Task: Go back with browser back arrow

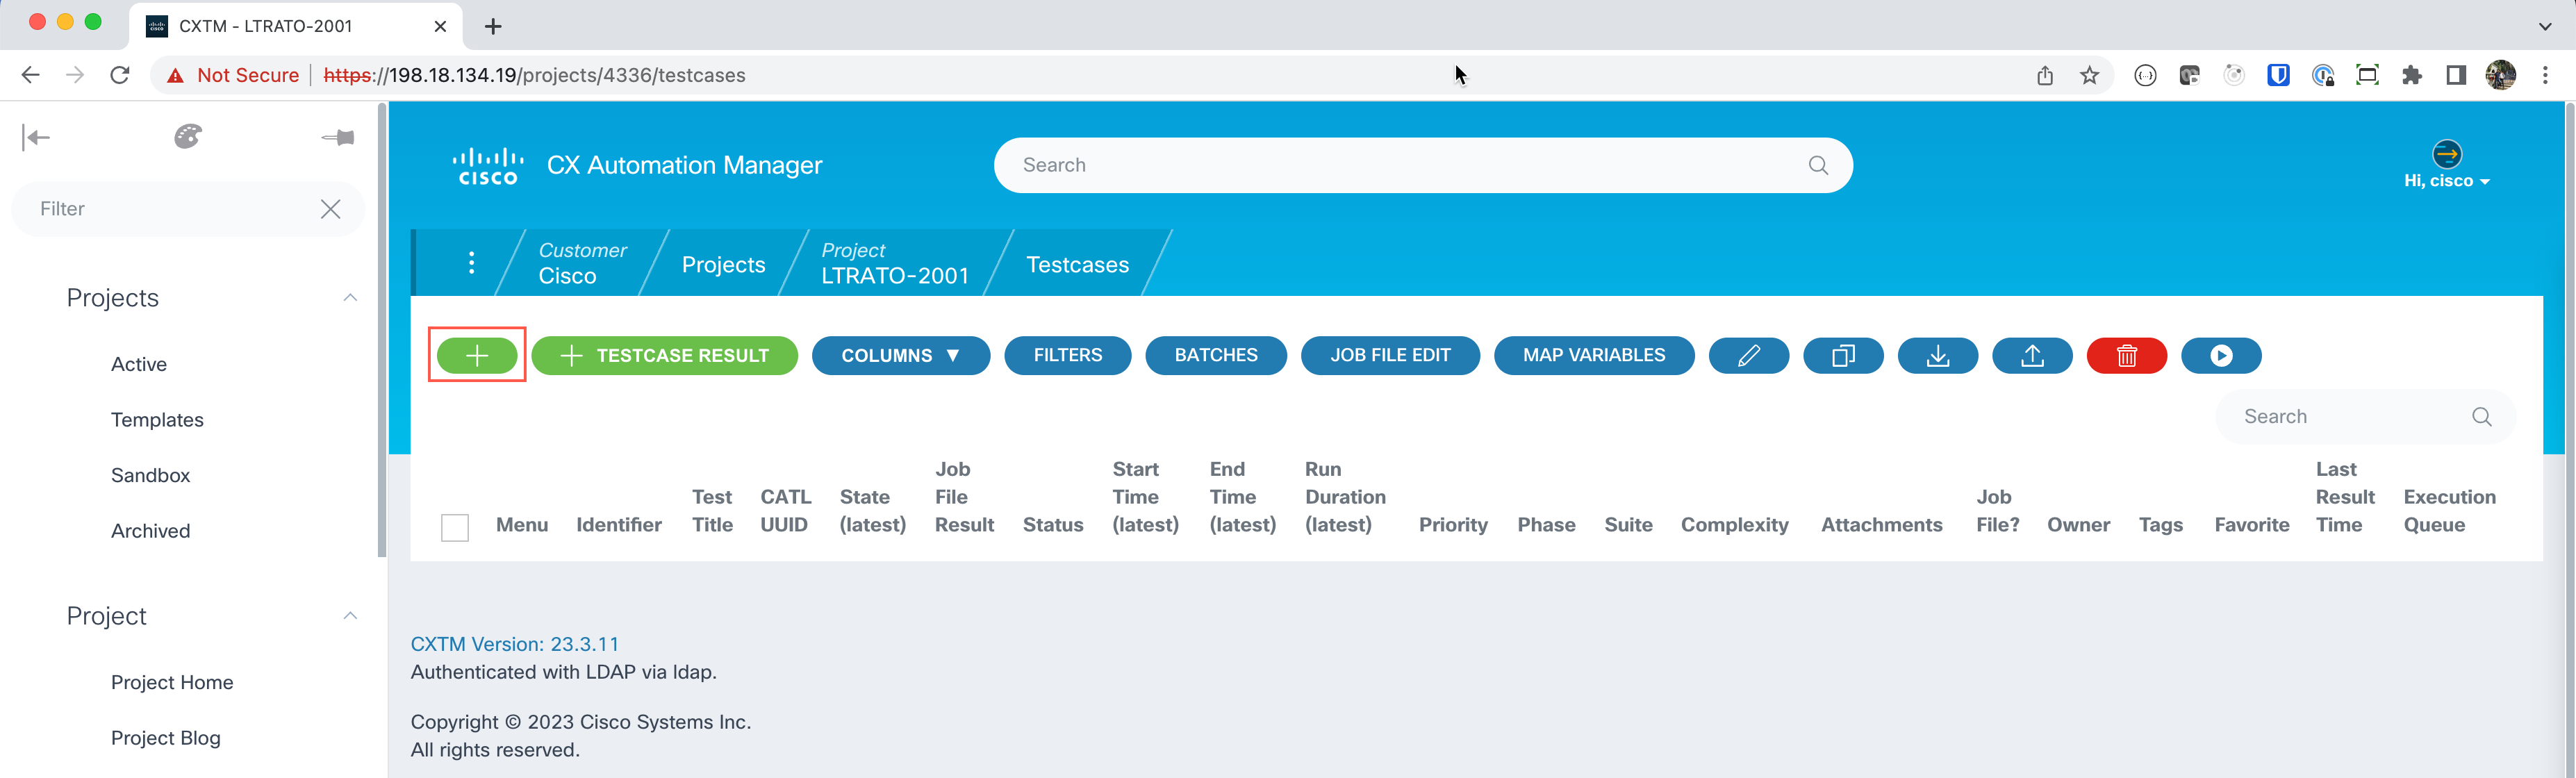Action: [x=30, y=75]
